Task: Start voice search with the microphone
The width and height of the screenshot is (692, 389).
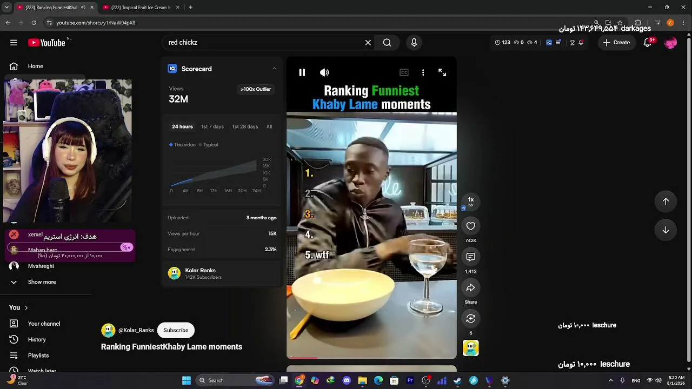Action: 414,43
